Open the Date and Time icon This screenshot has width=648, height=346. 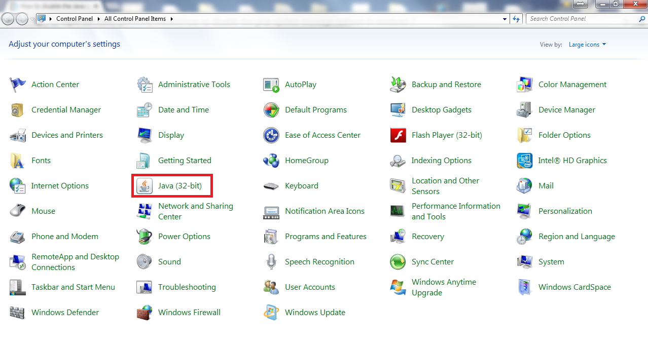pyautogui.click(x=145, y=110)
